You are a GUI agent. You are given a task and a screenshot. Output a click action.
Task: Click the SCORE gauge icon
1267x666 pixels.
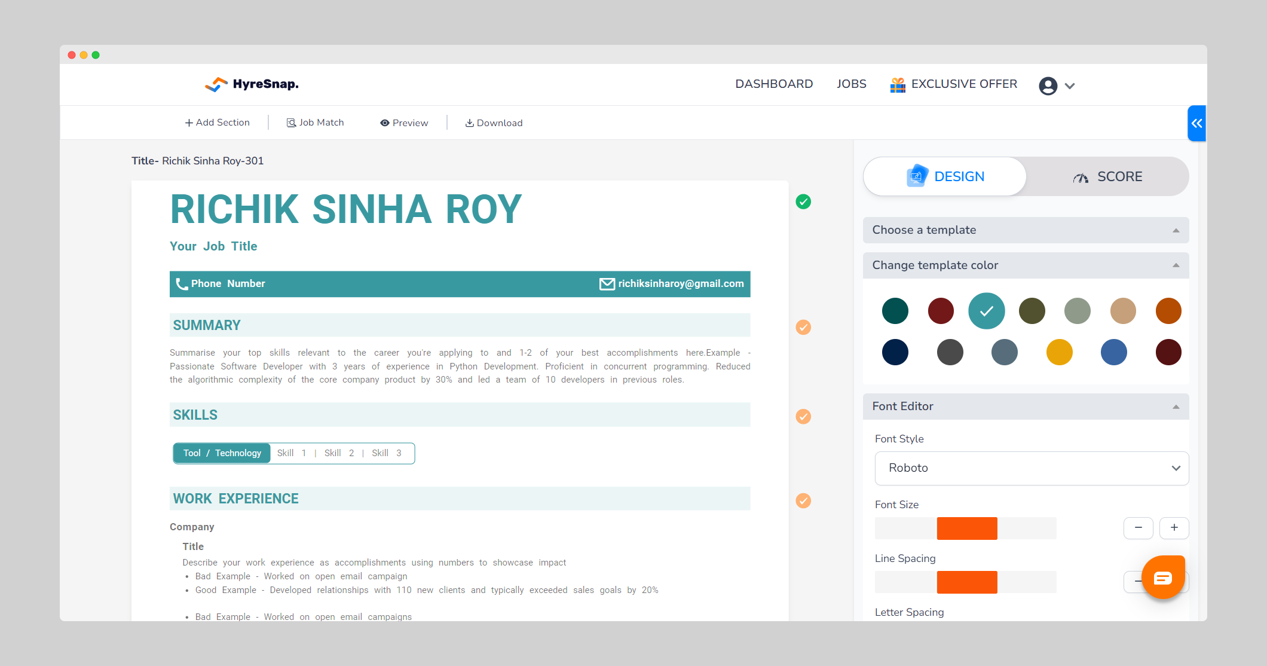[1081, 178]
